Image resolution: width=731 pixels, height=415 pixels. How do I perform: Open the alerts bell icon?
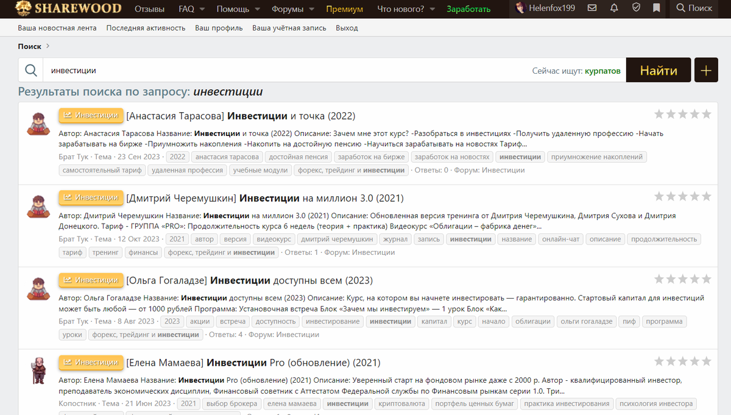pos(614,9)
